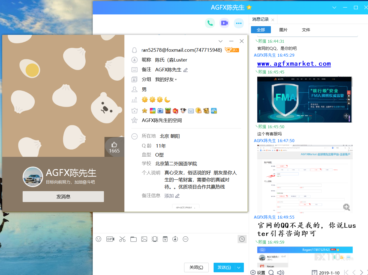
Task: Open the three-dot more options menu in the chat header
Action: (239, 23)
